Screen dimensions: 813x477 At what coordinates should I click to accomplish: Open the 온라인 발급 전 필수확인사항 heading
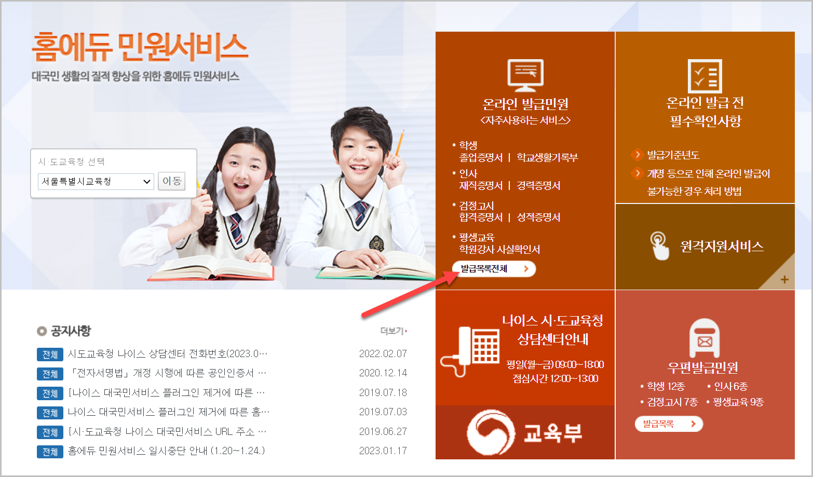pyautogui.click(x=705, y=112)
